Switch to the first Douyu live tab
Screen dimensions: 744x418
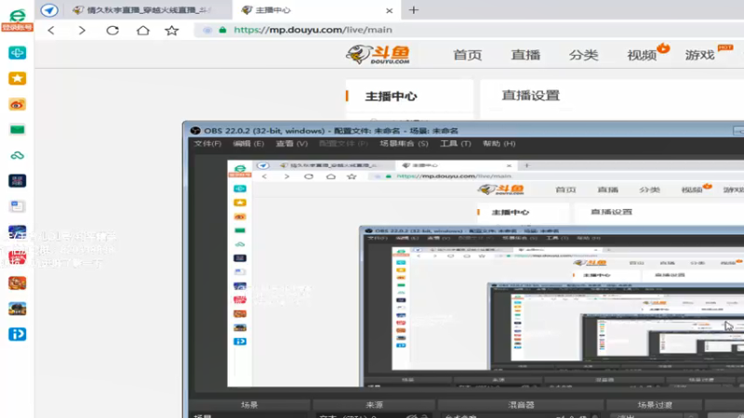[x=147, y=10]
